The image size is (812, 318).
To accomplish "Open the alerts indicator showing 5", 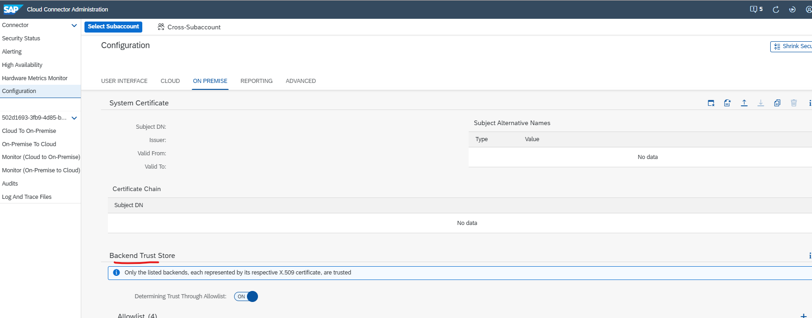I will [x=756, y=9].
